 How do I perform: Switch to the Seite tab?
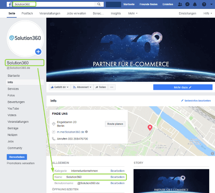[x=12, y=14]
